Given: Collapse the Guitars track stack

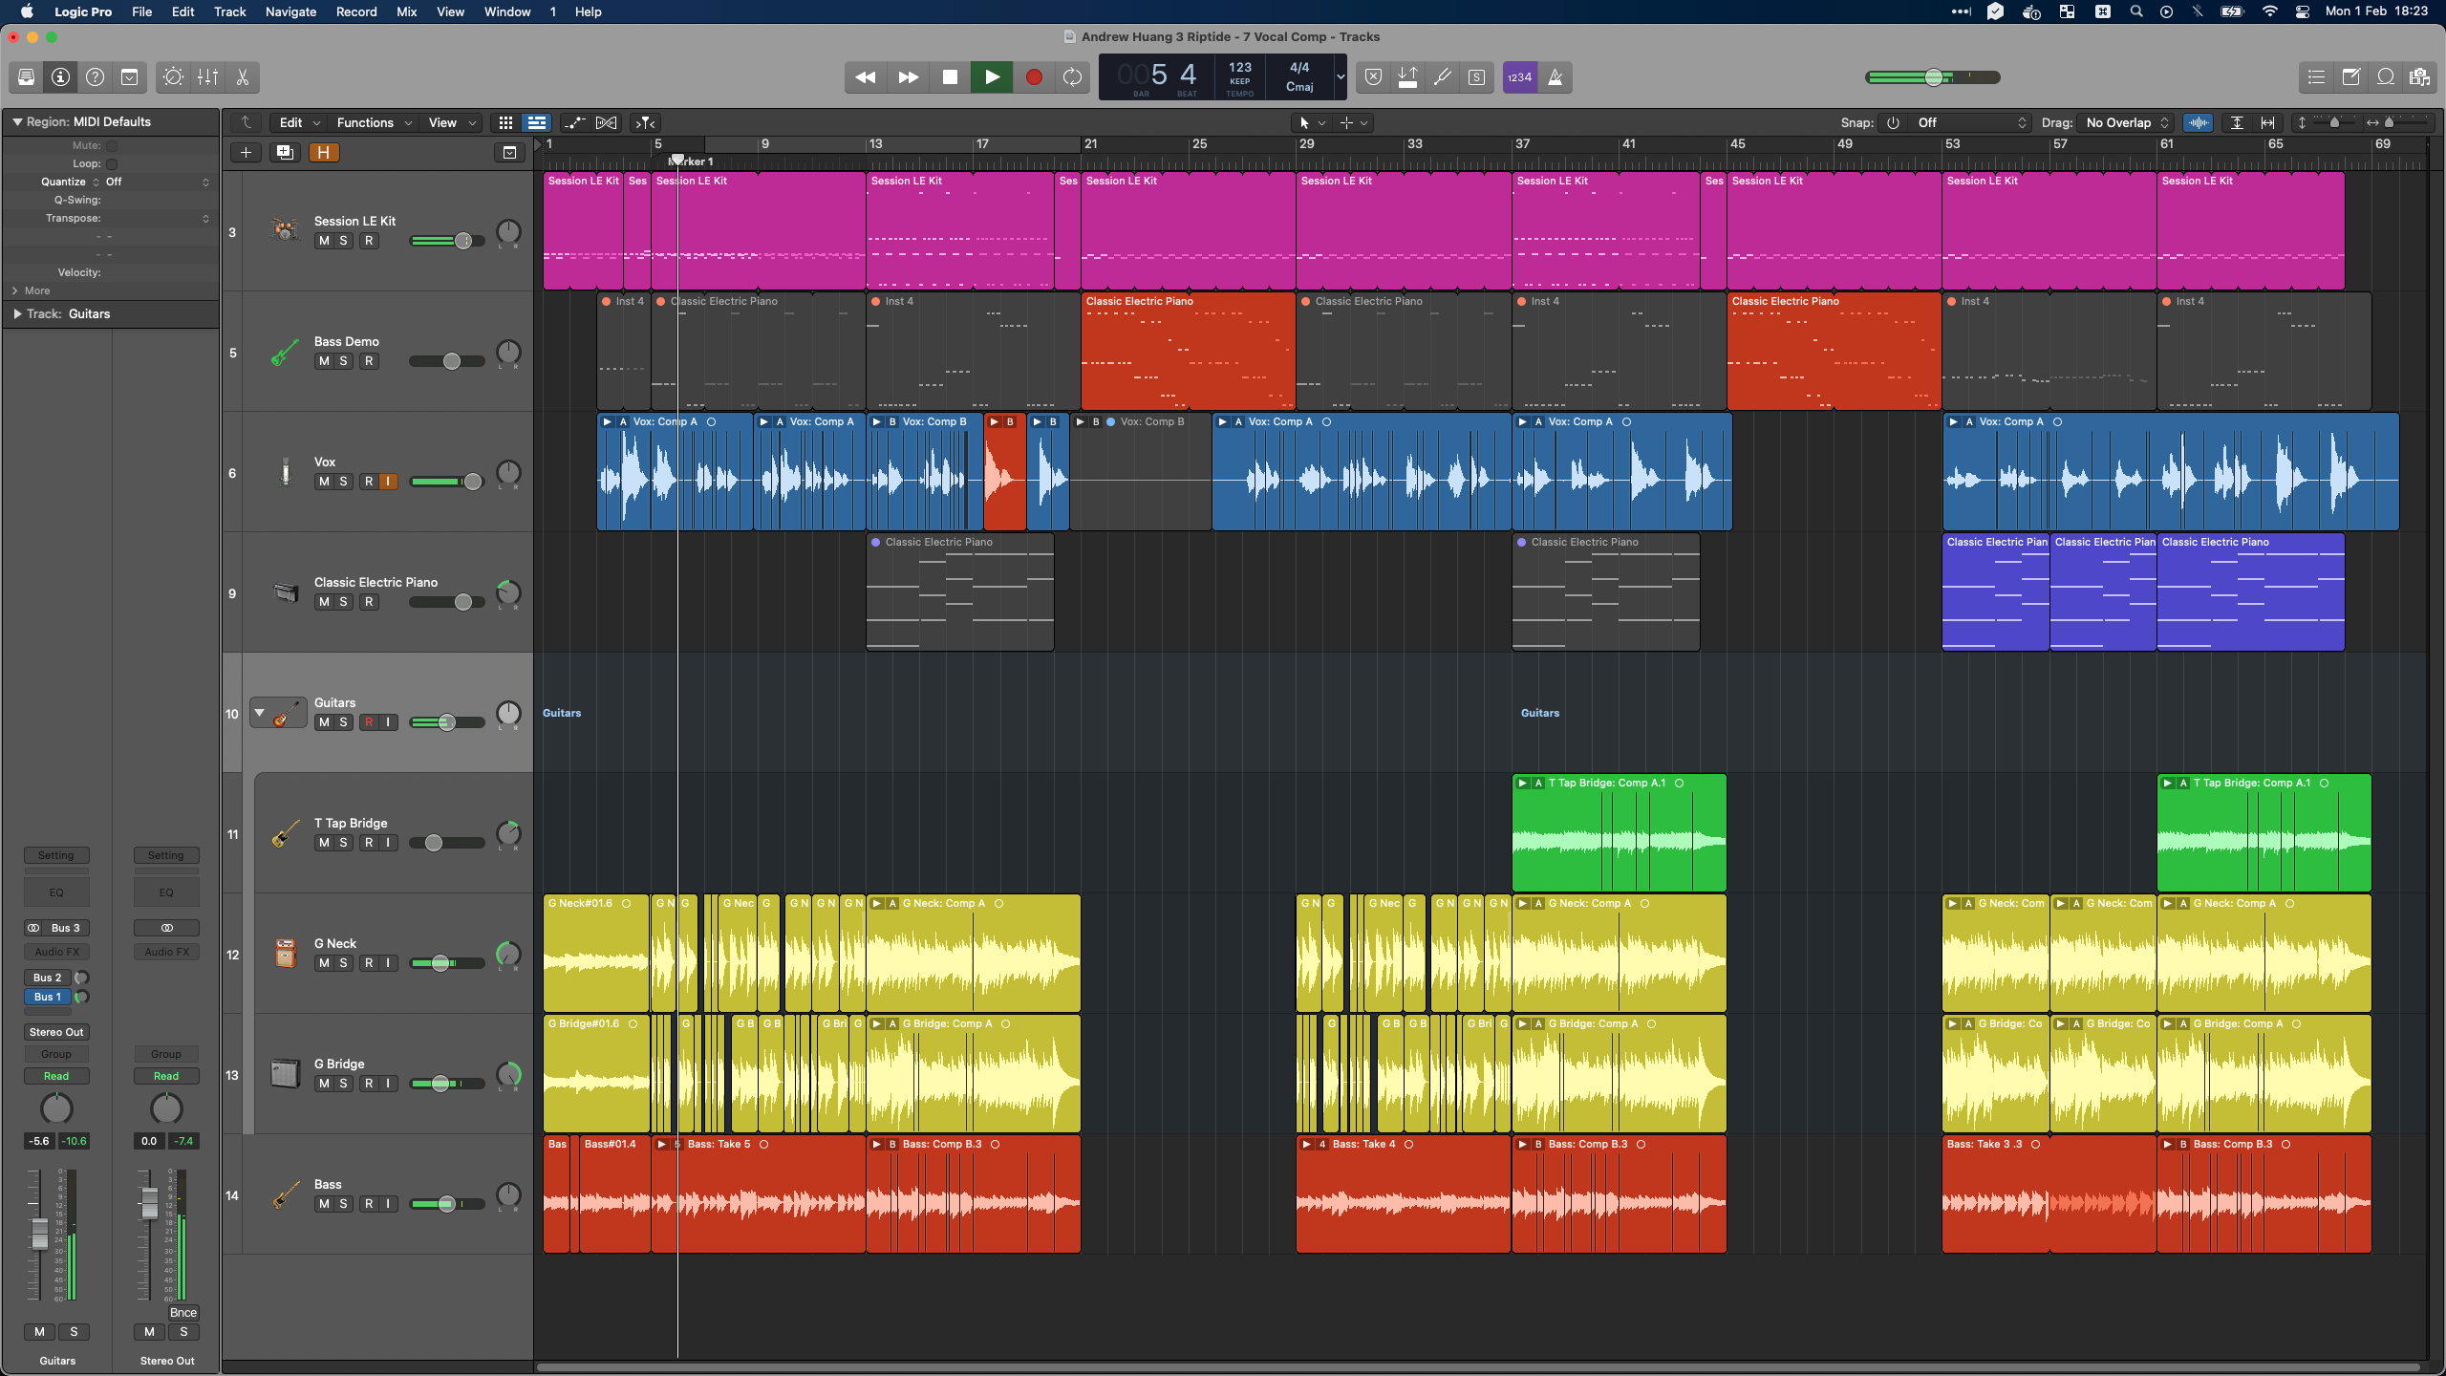Looking at the screenshot, I should [259, 713].
